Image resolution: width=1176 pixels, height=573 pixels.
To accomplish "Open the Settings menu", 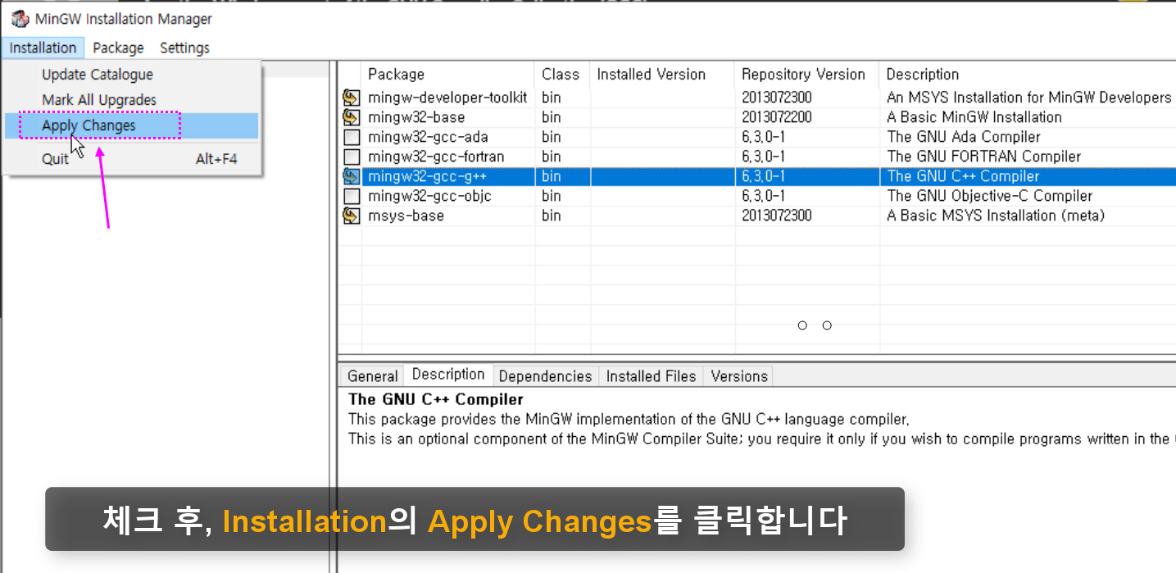I will tap(184, 48).
